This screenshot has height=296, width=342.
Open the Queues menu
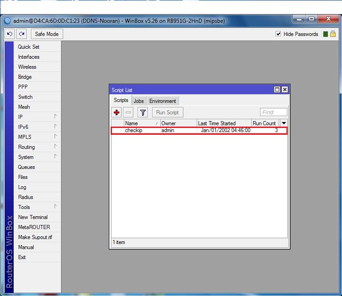(37, 167)
